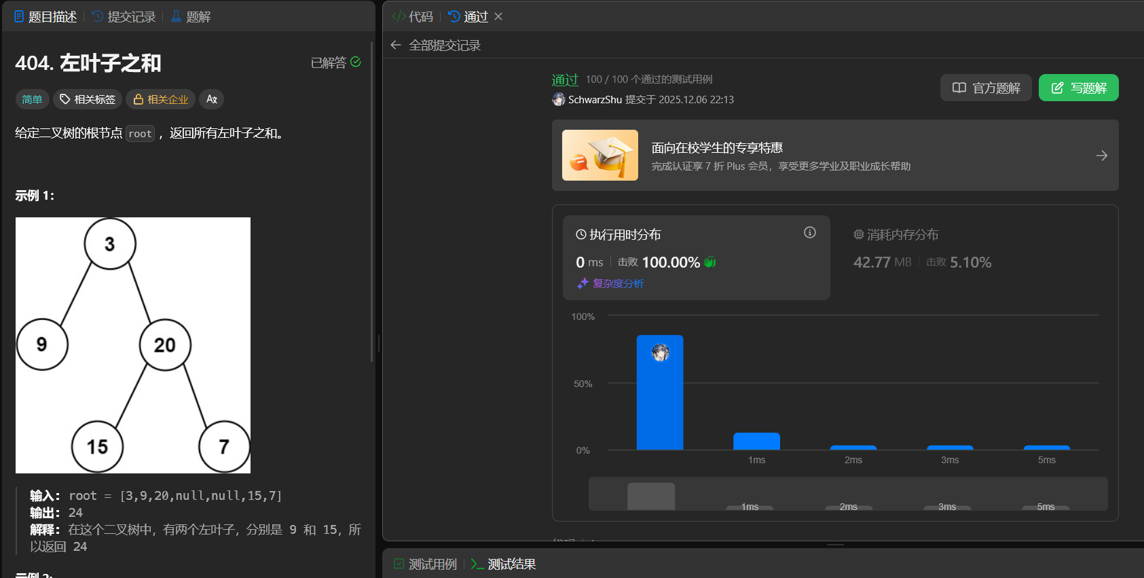The image size is (1144, 578).
Task: Click the 官方题解 button
Action: [986, 88]
